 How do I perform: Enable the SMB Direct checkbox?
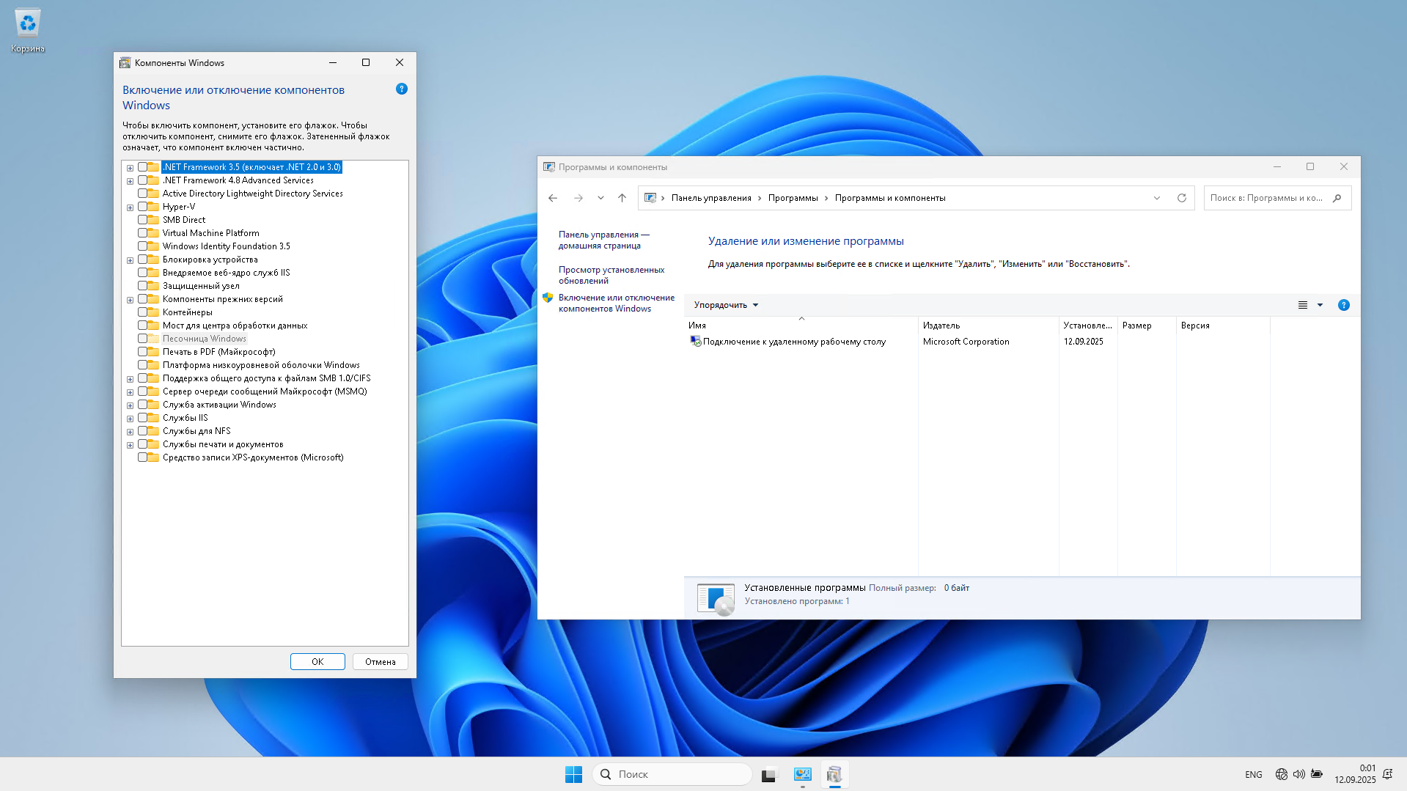tap(142, 220)
